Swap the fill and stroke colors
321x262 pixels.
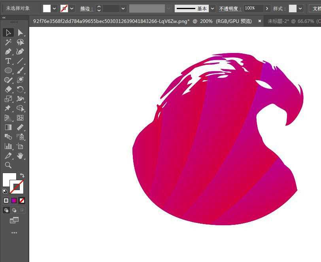(x=23, y=175)
